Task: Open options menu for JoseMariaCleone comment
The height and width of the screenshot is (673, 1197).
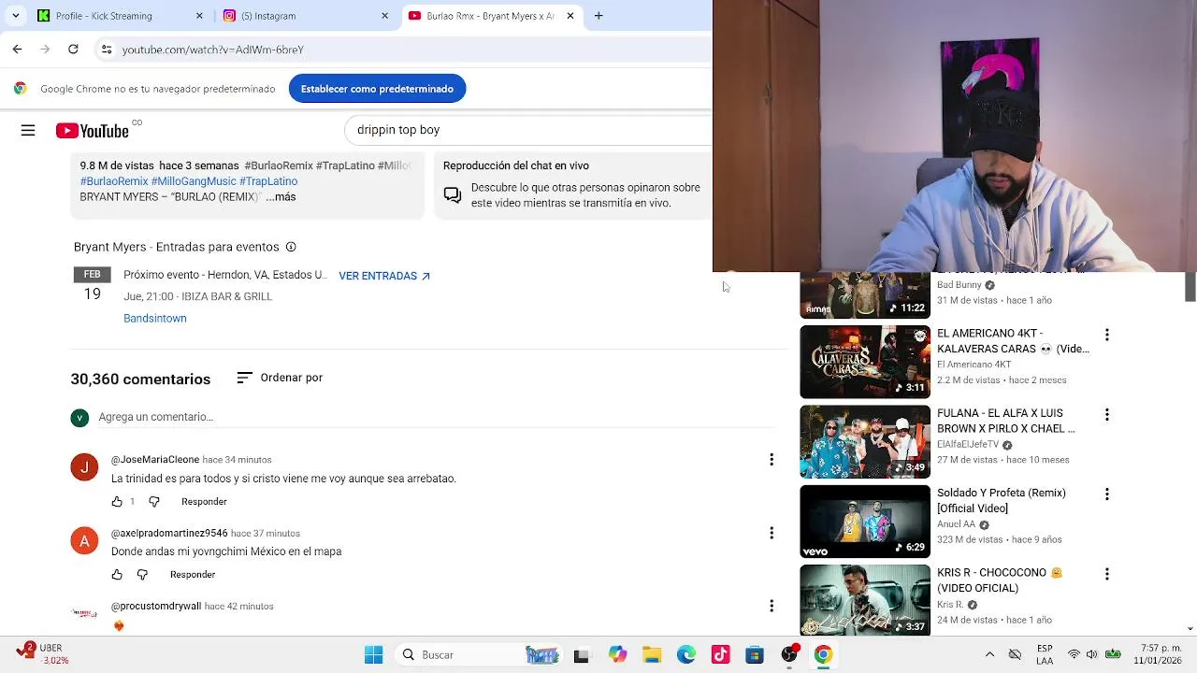Action: [x=772, y=460]
